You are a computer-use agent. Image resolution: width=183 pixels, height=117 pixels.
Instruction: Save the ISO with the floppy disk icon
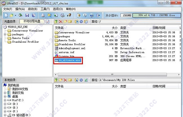click(27, 15)
